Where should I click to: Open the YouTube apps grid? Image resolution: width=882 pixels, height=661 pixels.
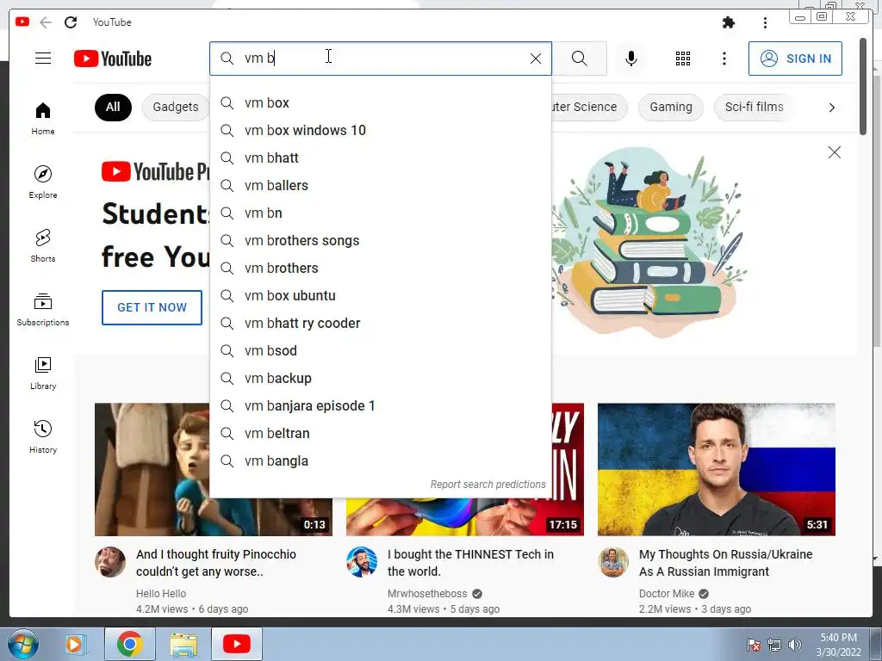(683, 59)
